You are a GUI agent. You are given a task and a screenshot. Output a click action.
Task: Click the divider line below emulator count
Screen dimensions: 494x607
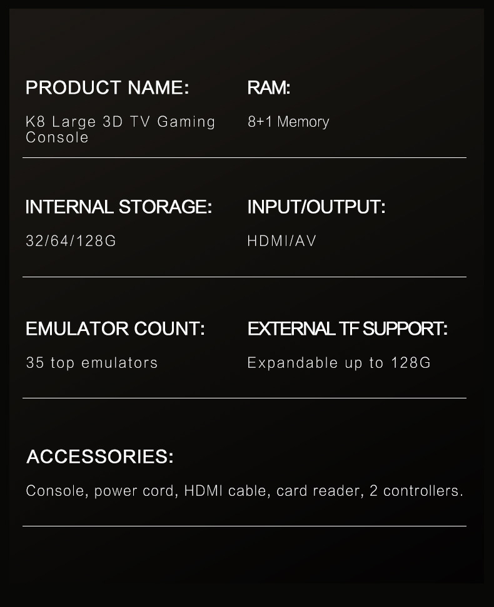tap(244, 398)
